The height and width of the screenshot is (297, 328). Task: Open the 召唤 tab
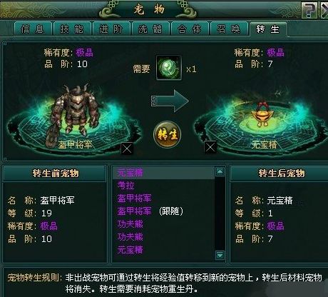point(229,29)
